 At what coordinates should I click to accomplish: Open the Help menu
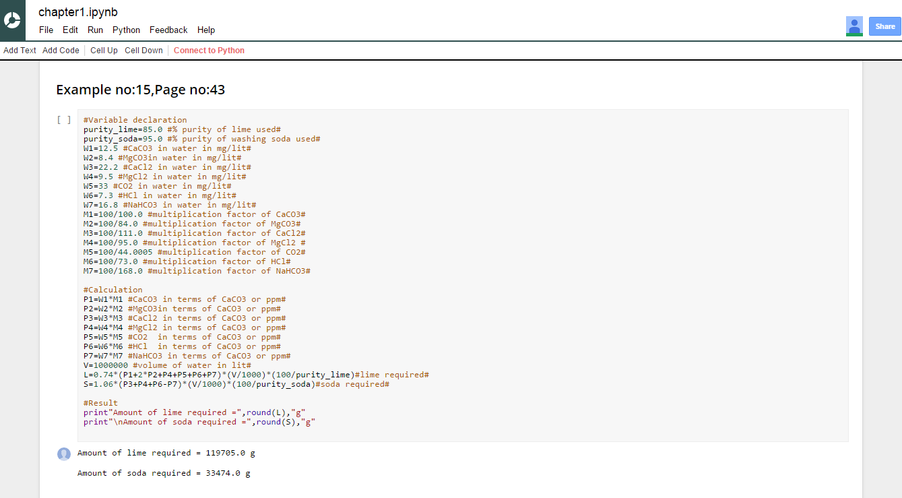point(206,30)
